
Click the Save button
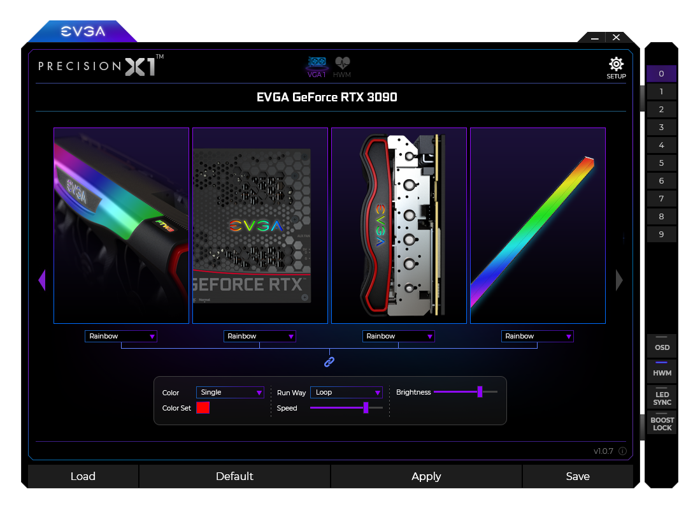pos(578,476)
